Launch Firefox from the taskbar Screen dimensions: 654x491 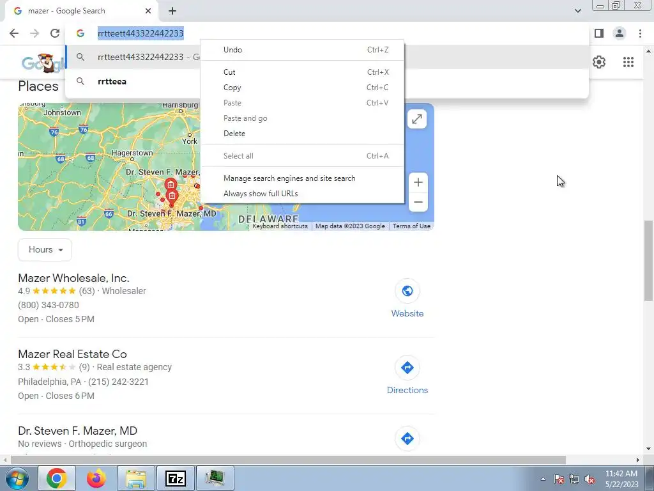click(x=96, y=478)
